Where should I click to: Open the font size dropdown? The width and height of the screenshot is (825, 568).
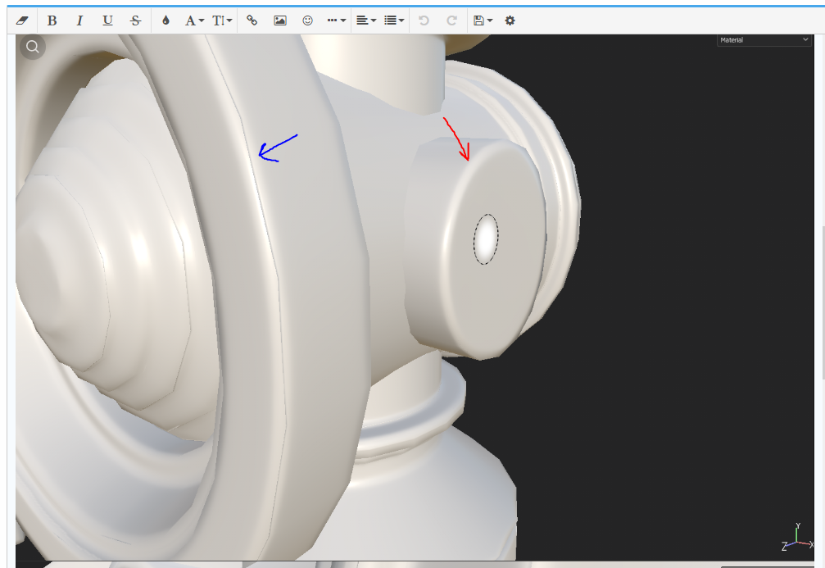click(x=222, y=20)
